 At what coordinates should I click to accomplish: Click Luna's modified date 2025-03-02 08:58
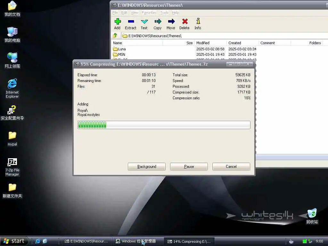coord(210,49)
